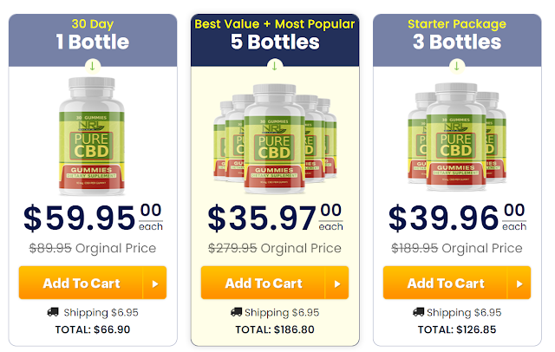555x352 pixels.
Task: Select the five-bottle product image
Action: click(275, 139)
